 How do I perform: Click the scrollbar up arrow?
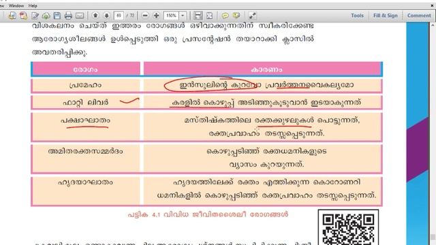coord(433,25)
